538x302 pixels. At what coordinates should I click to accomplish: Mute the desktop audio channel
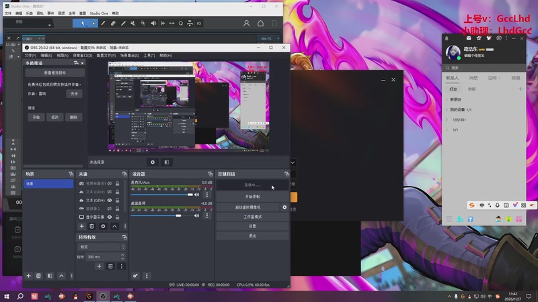point(197,215)
